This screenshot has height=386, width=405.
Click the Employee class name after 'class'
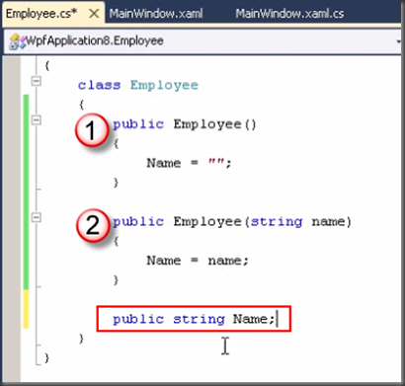164,85
